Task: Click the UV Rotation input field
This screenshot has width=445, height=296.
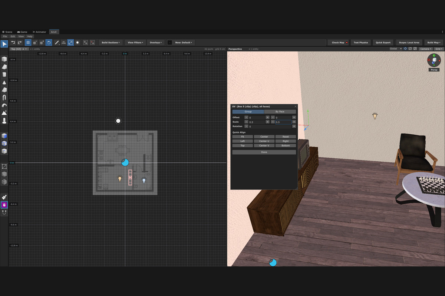Action: pyautogui.click(x=270, y=127)
